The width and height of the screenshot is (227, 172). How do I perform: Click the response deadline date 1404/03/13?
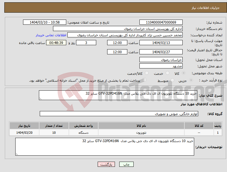tap(161, 43)
